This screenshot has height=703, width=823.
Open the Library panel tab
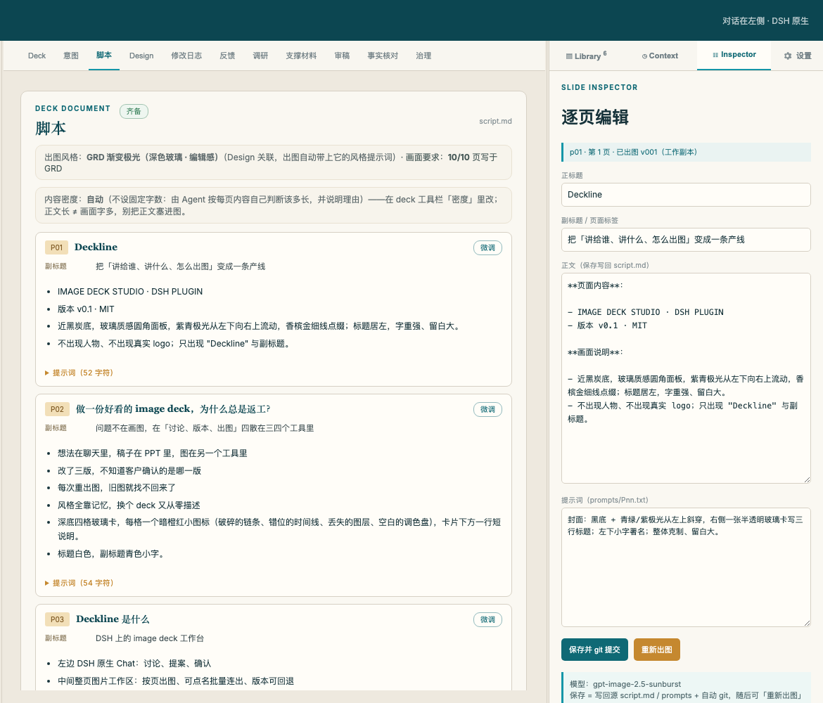[586, 56]
